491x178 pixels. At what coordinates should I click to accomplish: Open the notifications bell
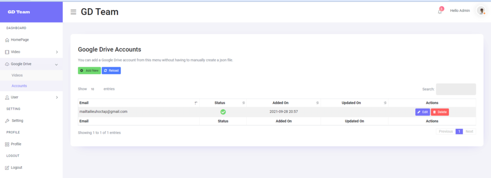[440, 11]
